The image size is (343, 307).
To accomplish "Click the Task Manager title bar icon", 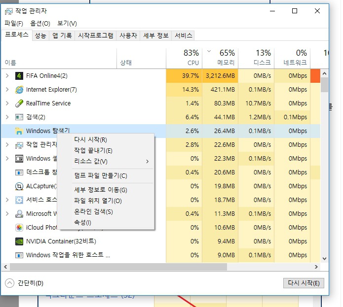I will [9, 11].
